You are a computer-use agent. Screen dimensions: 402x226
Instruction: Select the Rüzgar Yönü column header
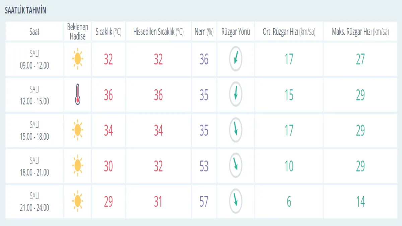point(236,32)
